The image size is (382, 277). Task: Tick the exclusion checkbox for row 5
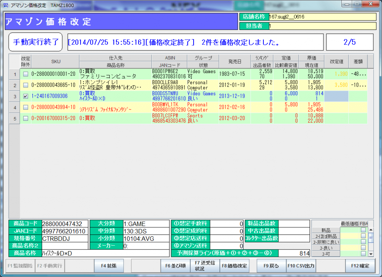click(x=25, y=118)
